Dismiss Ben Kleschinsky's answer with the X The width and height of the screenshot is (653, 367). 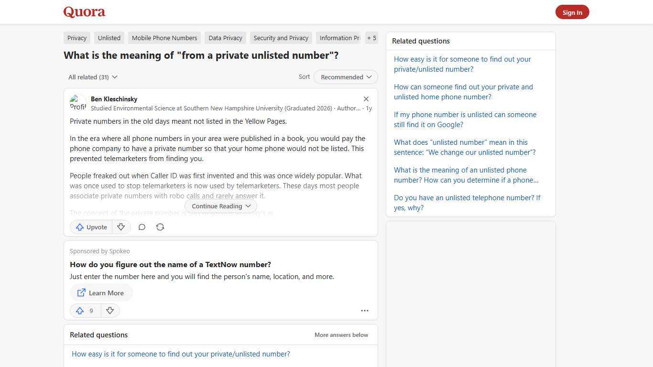(366, 99)
